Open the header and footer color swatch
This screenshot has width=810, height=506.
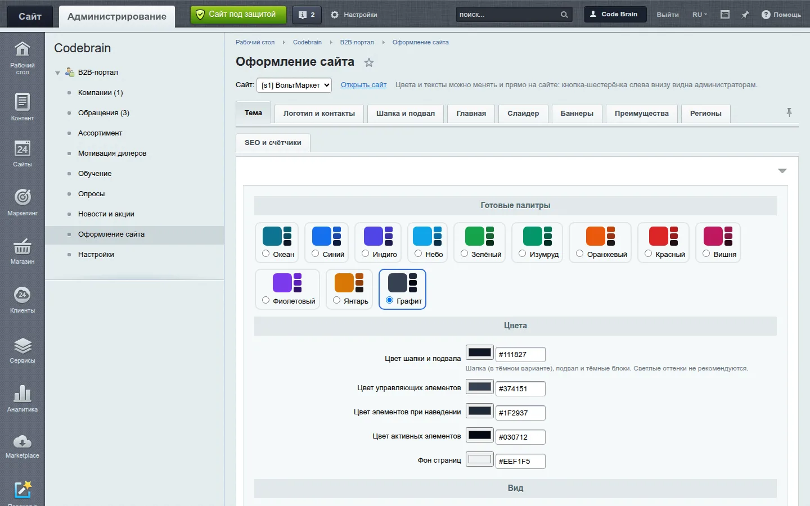[x=480, y=353]
